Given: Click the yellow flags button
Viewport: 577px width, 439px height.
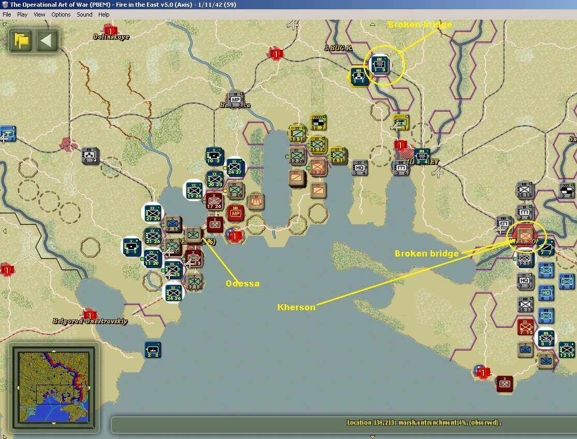Looking at the screenshot, I should point(21,40).
